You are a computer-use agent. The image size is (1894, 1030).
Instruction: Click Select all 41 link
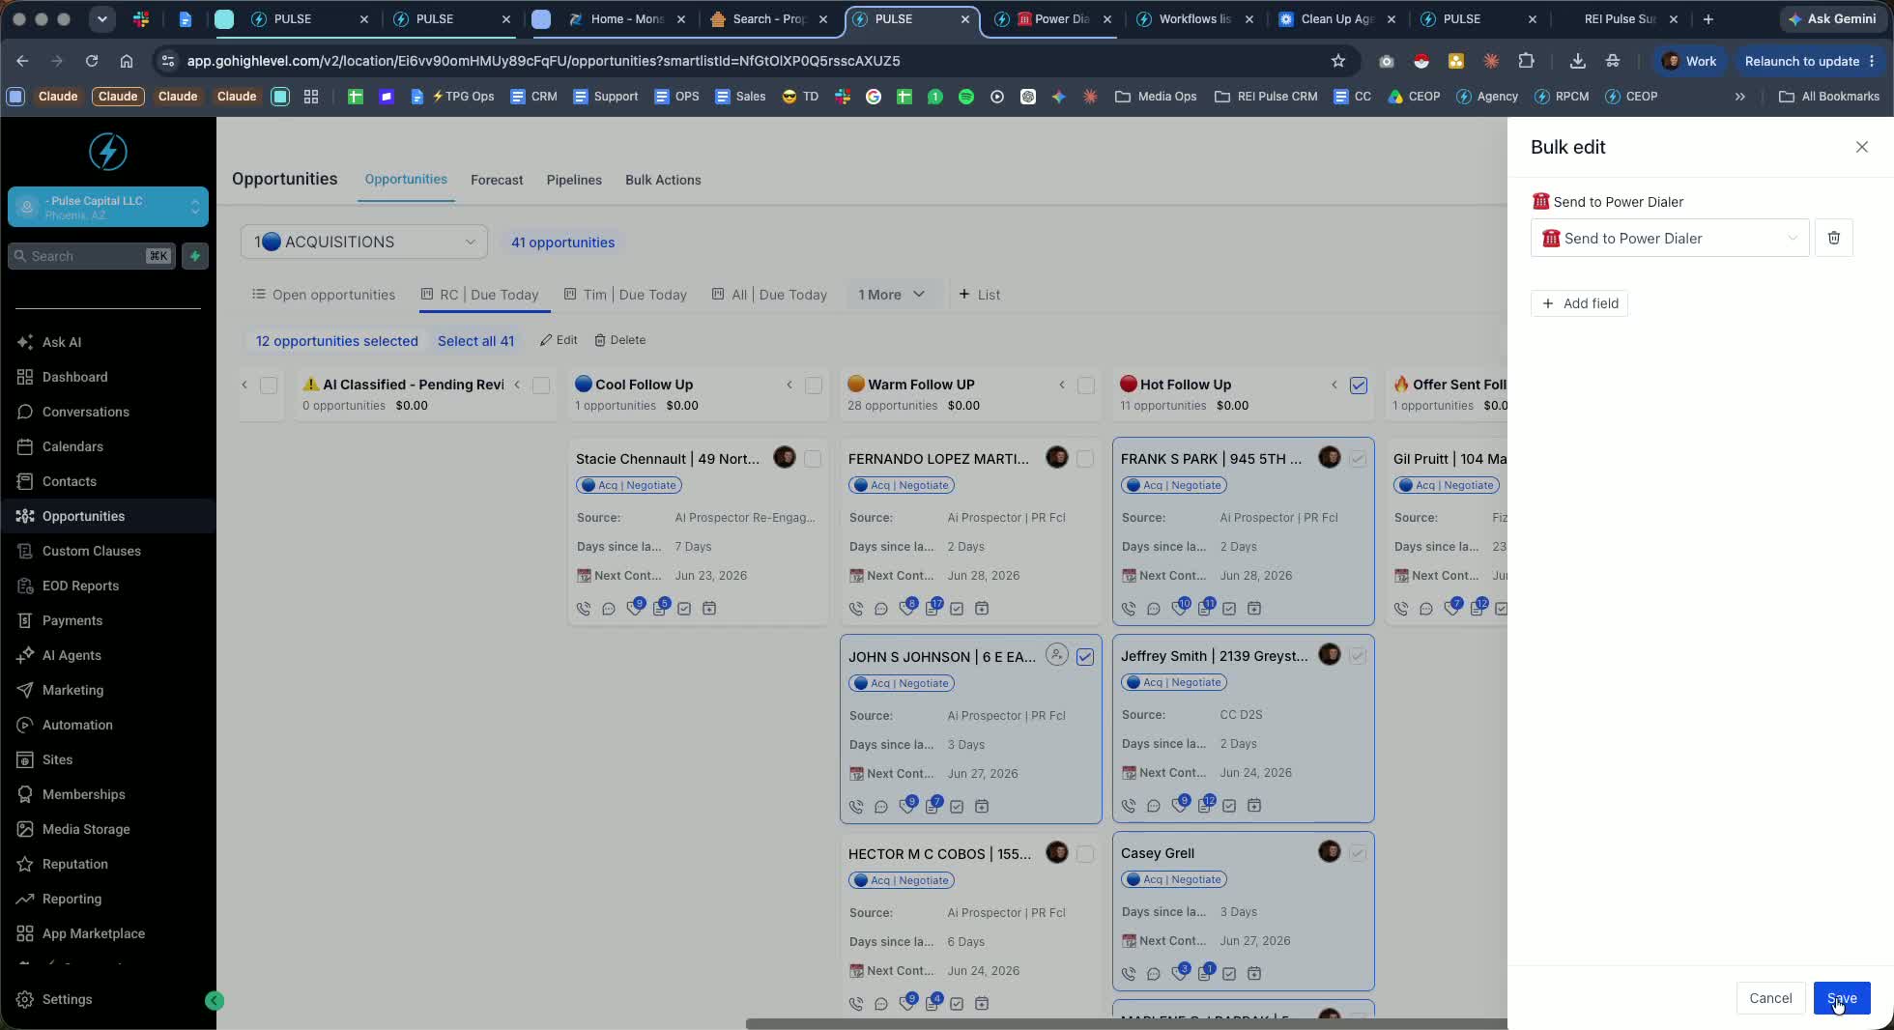[475, 341]
